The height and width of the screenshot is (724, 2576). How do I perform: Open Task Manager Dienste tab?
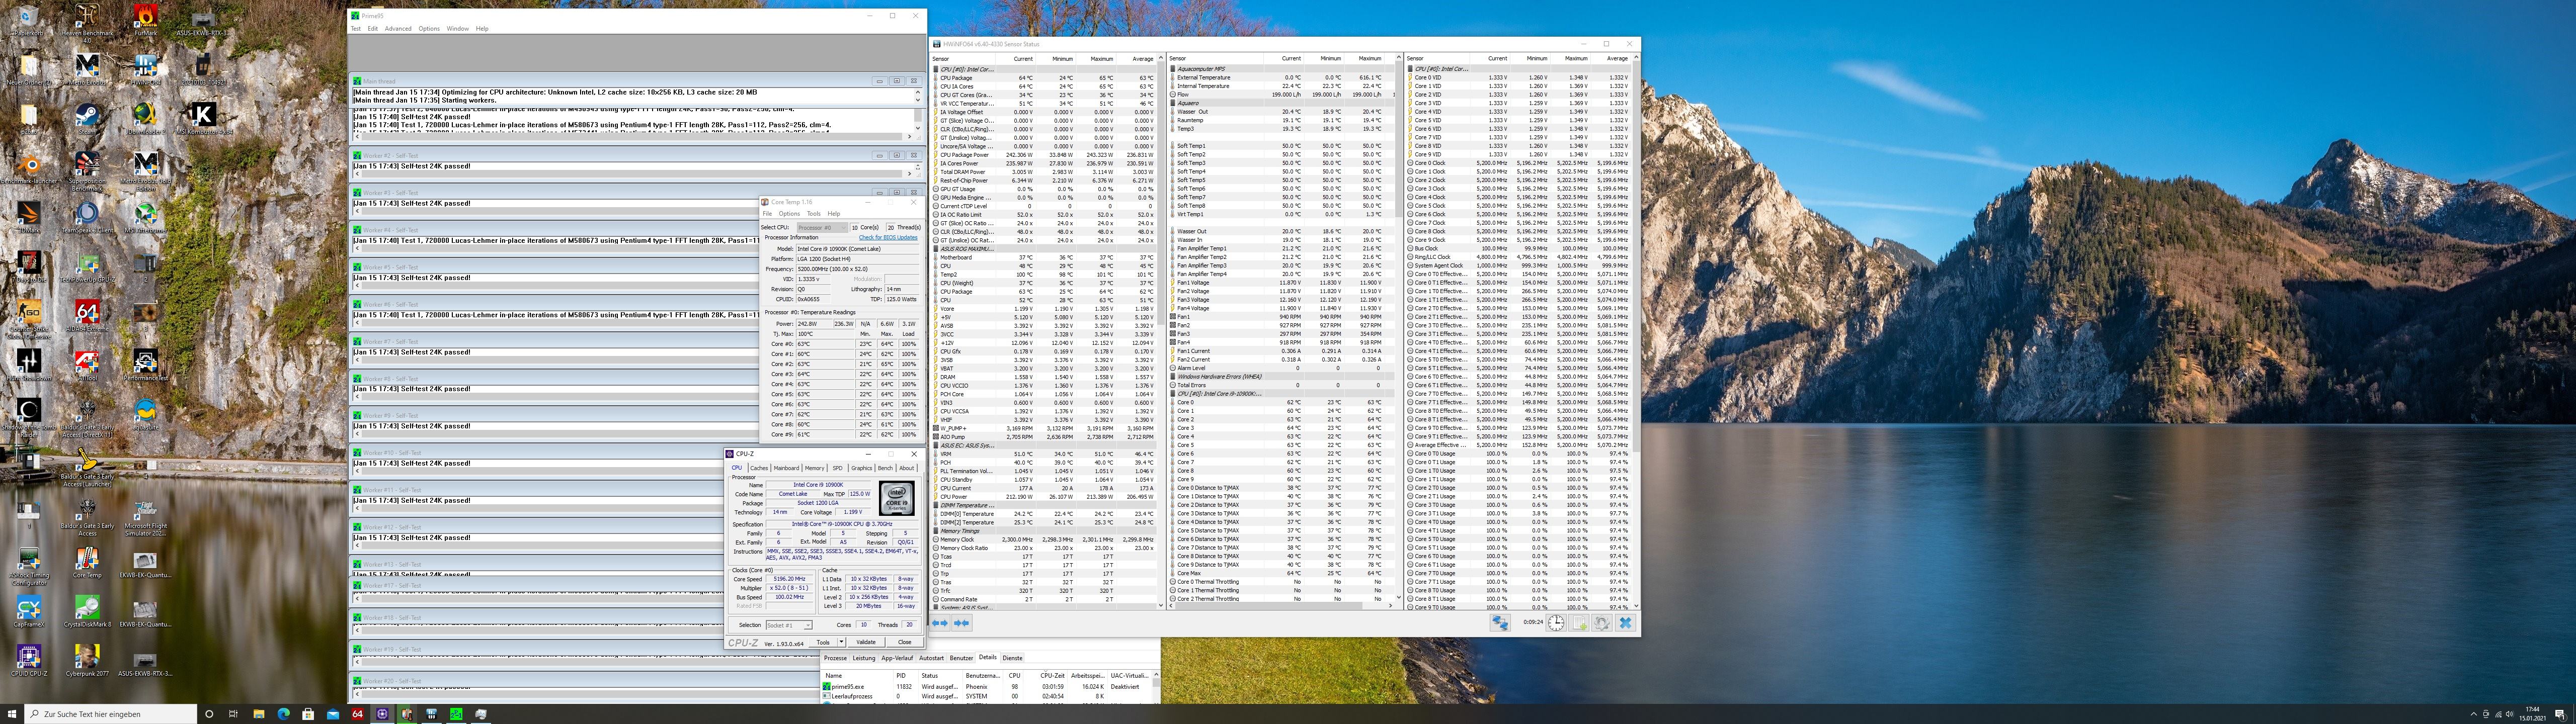[1012, 658]
